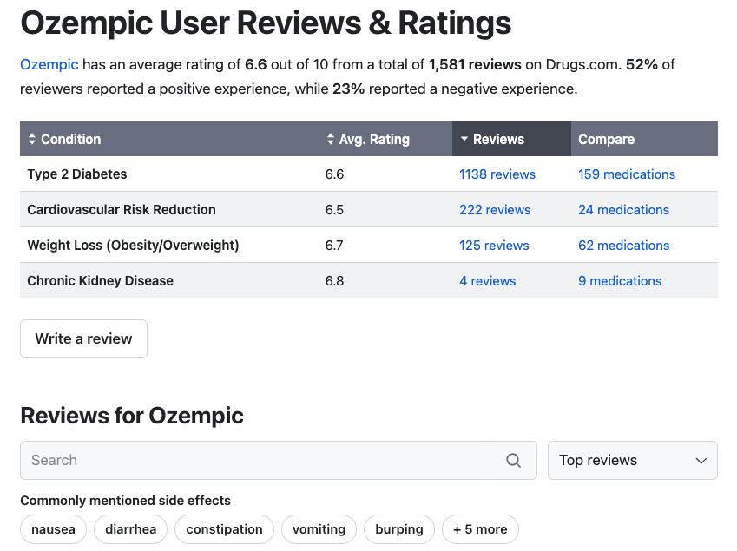Open the Ozempic drug link
Screen dimensions: 737x551
(49, 64)
